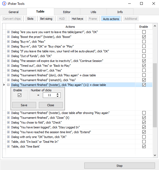Enable the Buy-in click "Max" checkbox
The height and width of the screenshot is (170, 159).
click(144, 42)
